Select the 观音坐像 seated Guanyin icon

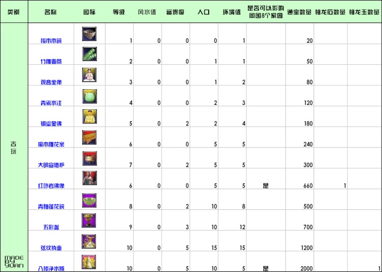[x=89, y=75]
